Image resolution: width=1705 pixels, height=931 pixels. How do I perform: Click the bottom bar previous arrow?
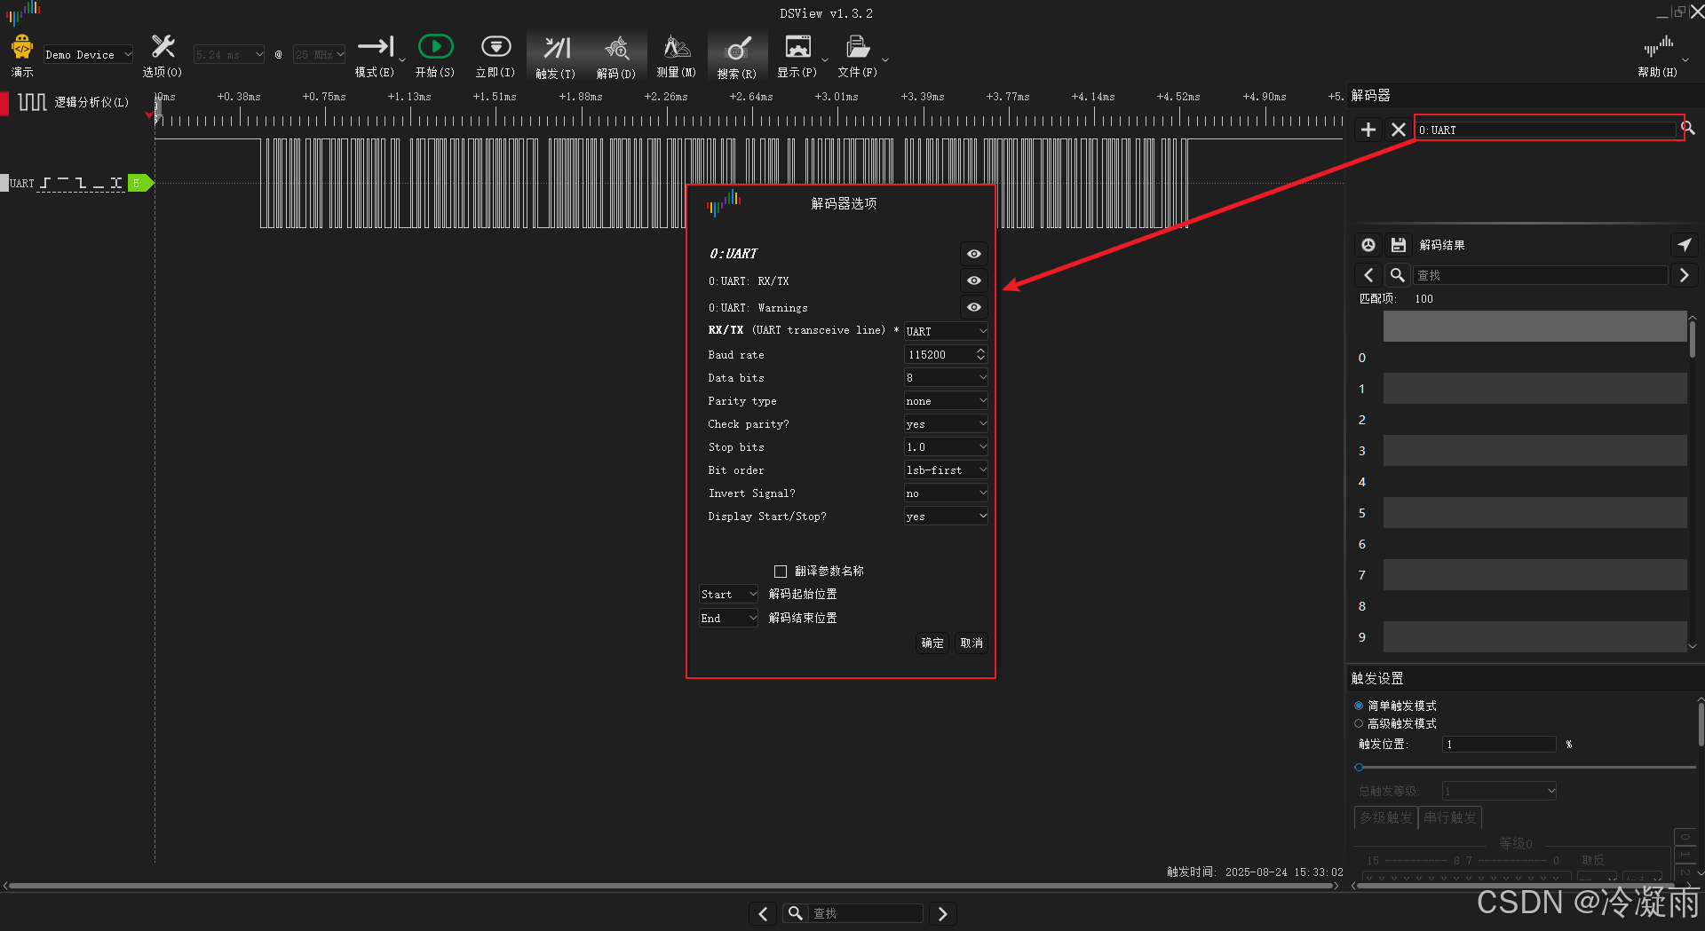pos(763,913)
